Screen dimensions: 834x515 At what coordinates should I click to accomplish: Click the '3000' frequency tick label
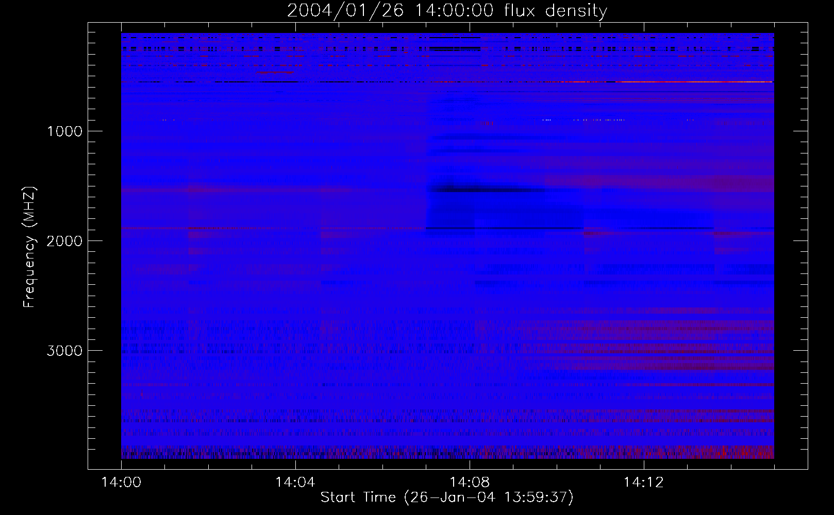pos(64,351)
